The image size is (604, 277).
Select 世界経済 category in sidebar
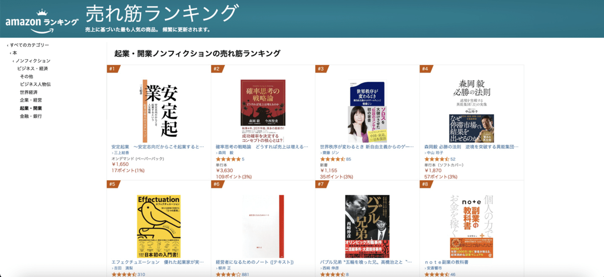(29, 93)
